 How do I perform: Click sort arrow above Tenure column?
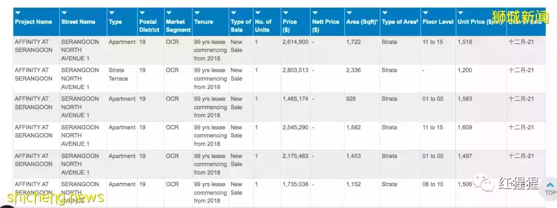[x=197, y=13]
